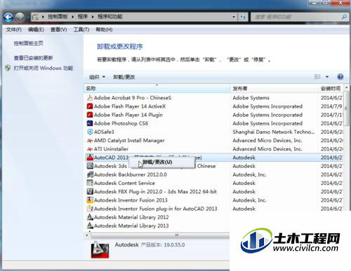Click the search magnifier icon
Screen dimensions: 351x271
coord(344,17)
